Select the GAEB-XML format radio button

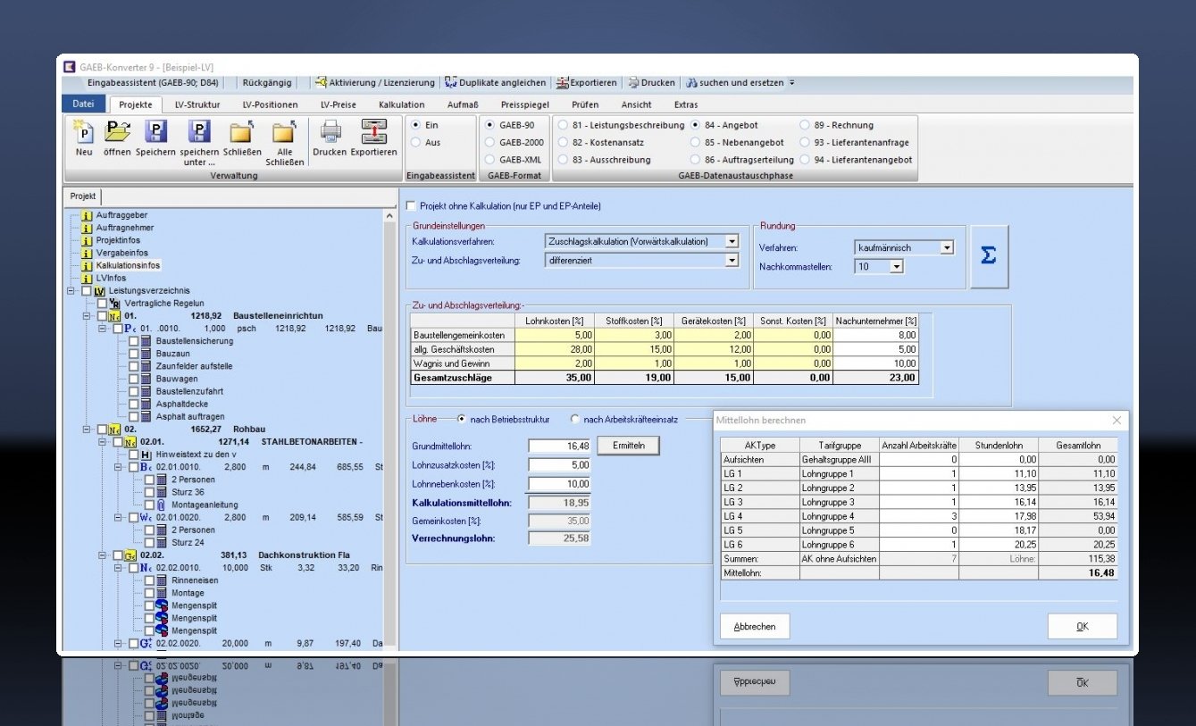[489, 160]
